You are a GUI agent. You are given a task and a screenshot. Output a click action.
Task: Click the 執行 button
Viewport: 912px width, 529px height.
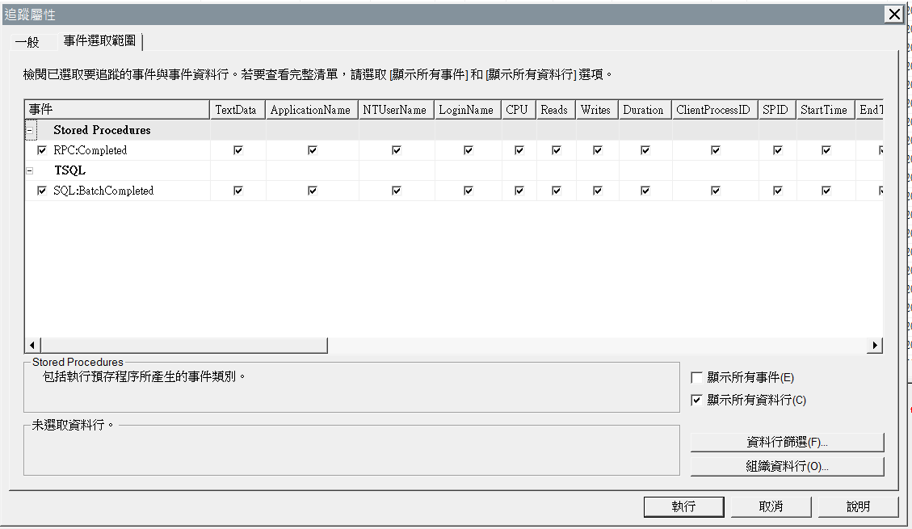(683, 506)
